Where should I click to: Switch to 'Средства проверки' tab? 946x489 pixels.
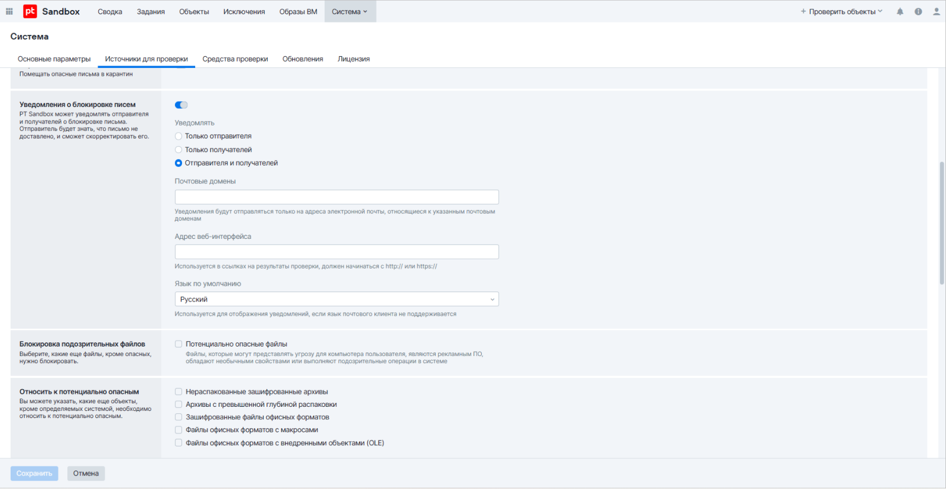[x=235, y=59]
